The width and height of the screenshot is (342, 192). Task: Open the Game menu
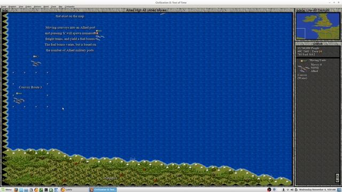click(4, 6)
